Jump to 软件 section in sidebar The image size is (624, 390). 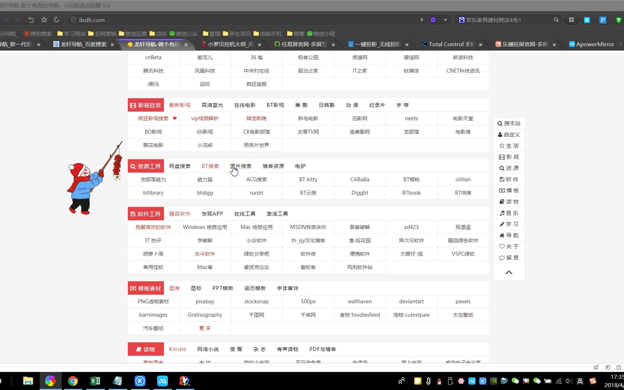click(509, 179)
